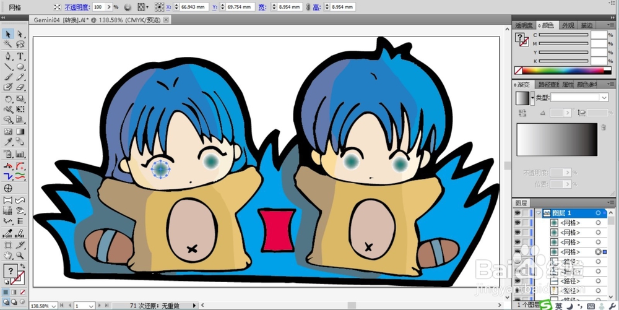This screenshot has height=310, width=619.
Task: Switch to the 描边 (Stroke) tab
Action: pyautogui.click(x=587, y=25)
